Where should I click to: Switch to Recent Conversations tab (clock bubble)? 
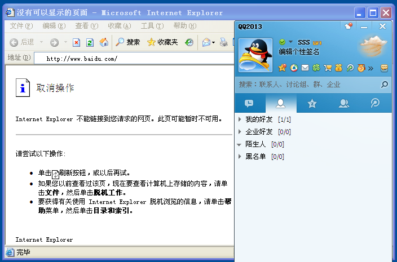[249, 103]
